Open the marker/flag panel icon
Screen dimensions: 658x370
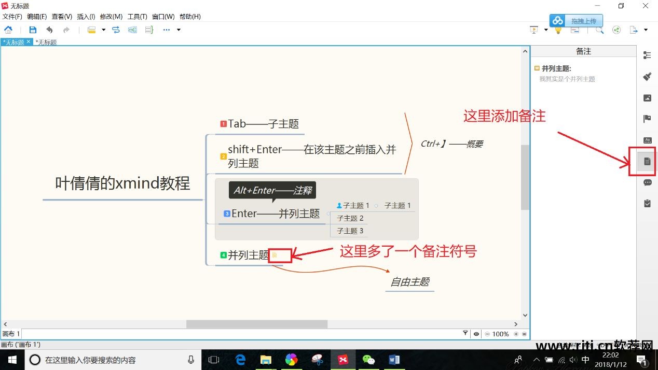click(x=647, y=118)
